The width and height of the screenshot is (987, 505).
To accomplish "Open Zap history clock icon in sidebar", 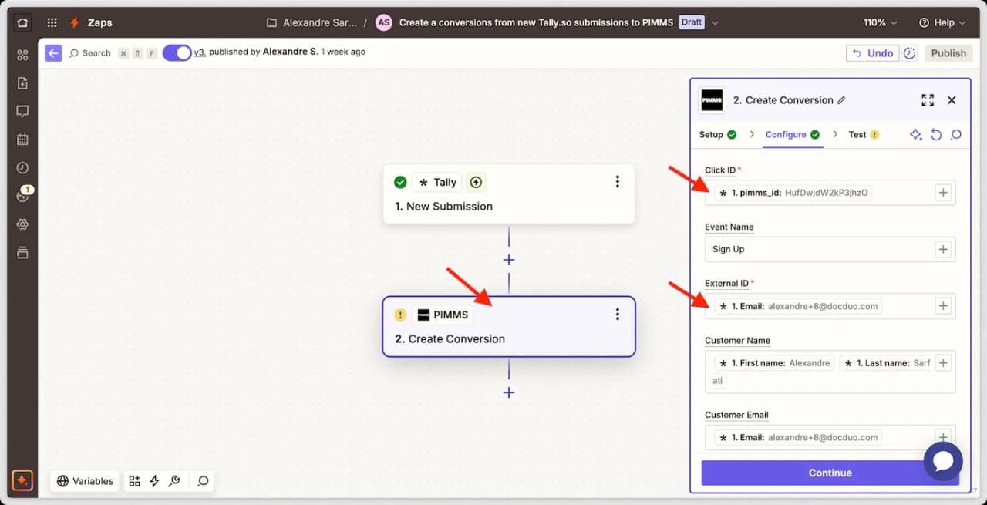I will 22,168.
